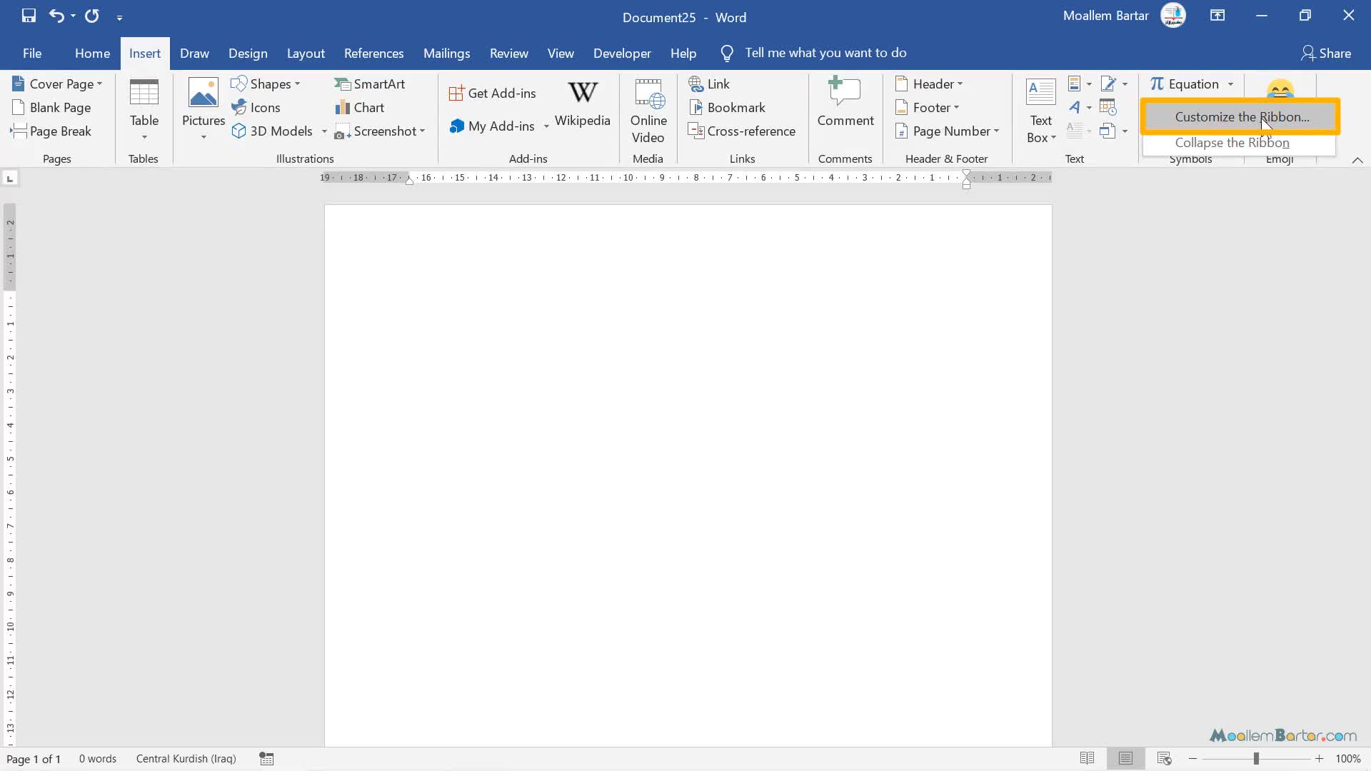Image resolution: width=1371 pixels, height=771 pixels.
Task: Click the Share button
Action: tap(1326, 54)
